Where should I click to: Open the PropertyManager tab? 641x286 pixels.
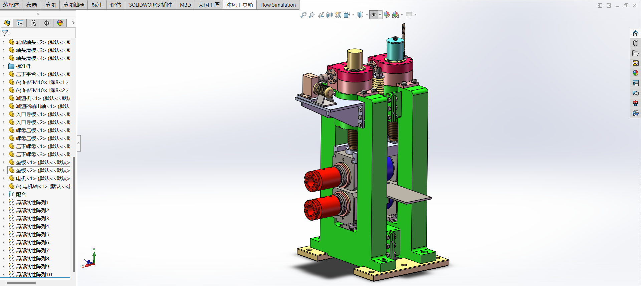(20, 23)
